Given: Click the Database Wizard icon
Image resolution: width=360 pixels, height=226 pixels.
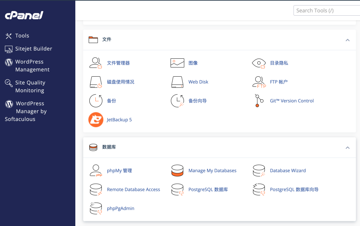Looking at the screenshot, I should pos(259,171).
